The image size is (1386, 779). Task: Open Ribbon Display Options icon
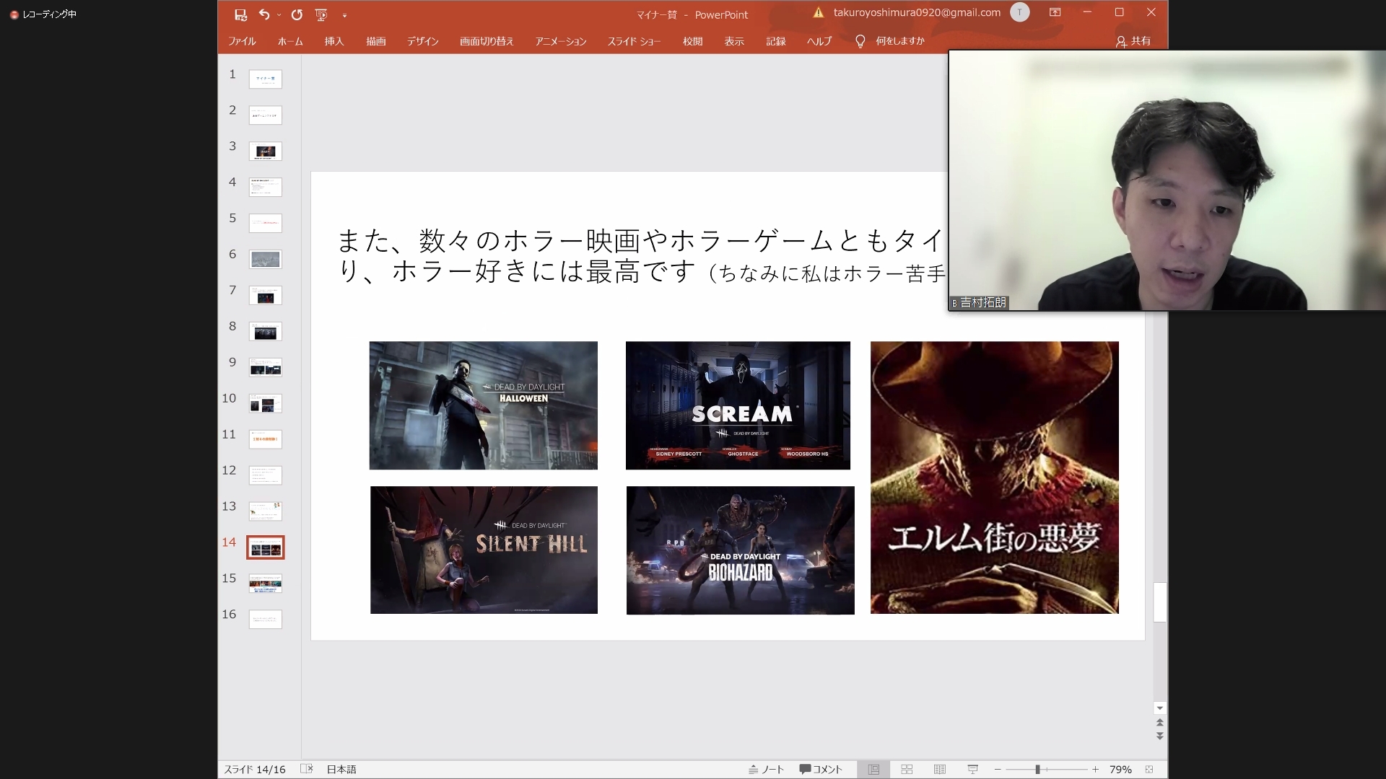(1055, 12)
